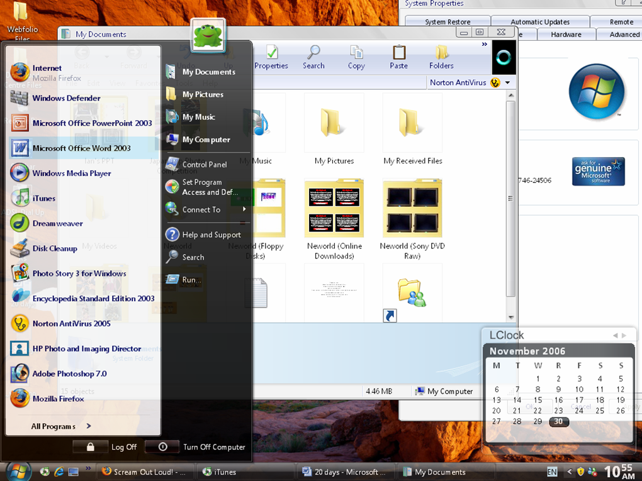Open HP Photo and Imaging Director

click(x=76, y=348)
